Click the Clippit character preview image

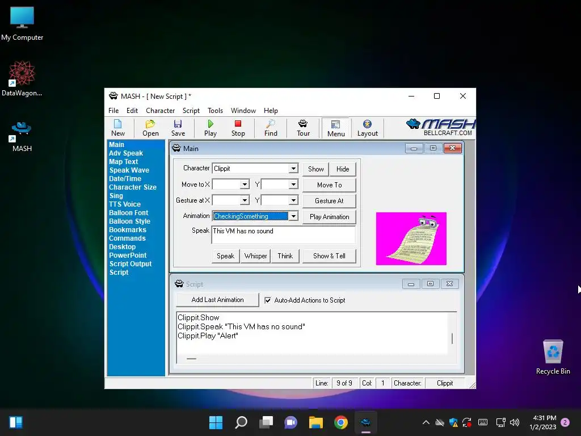click(x=411, y=239)
